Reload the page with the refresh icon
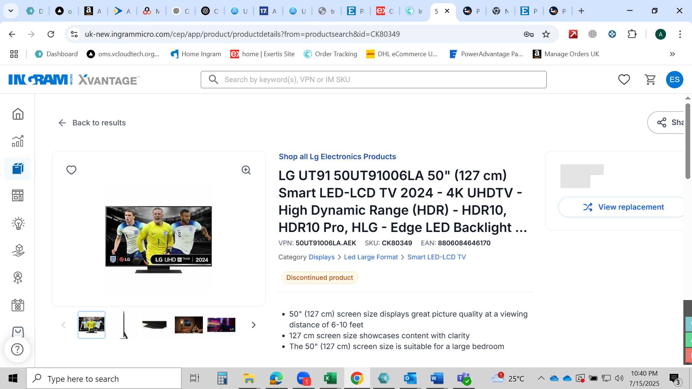This screenshot has height=389, width=692. [x=51, y=34]
